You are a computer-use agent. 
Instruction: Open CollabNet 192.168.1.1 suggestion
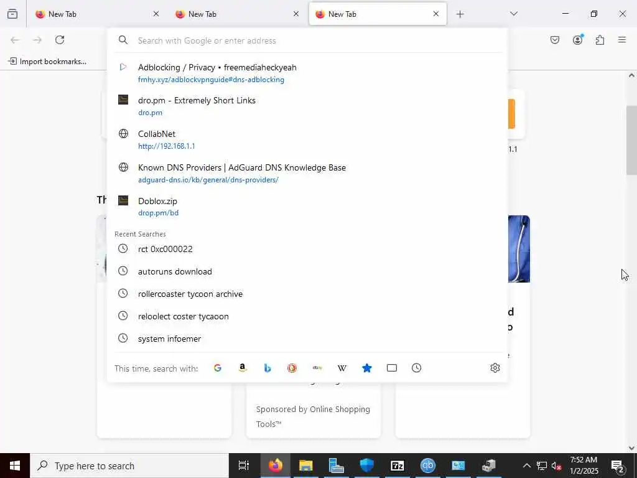coord(307,139)
